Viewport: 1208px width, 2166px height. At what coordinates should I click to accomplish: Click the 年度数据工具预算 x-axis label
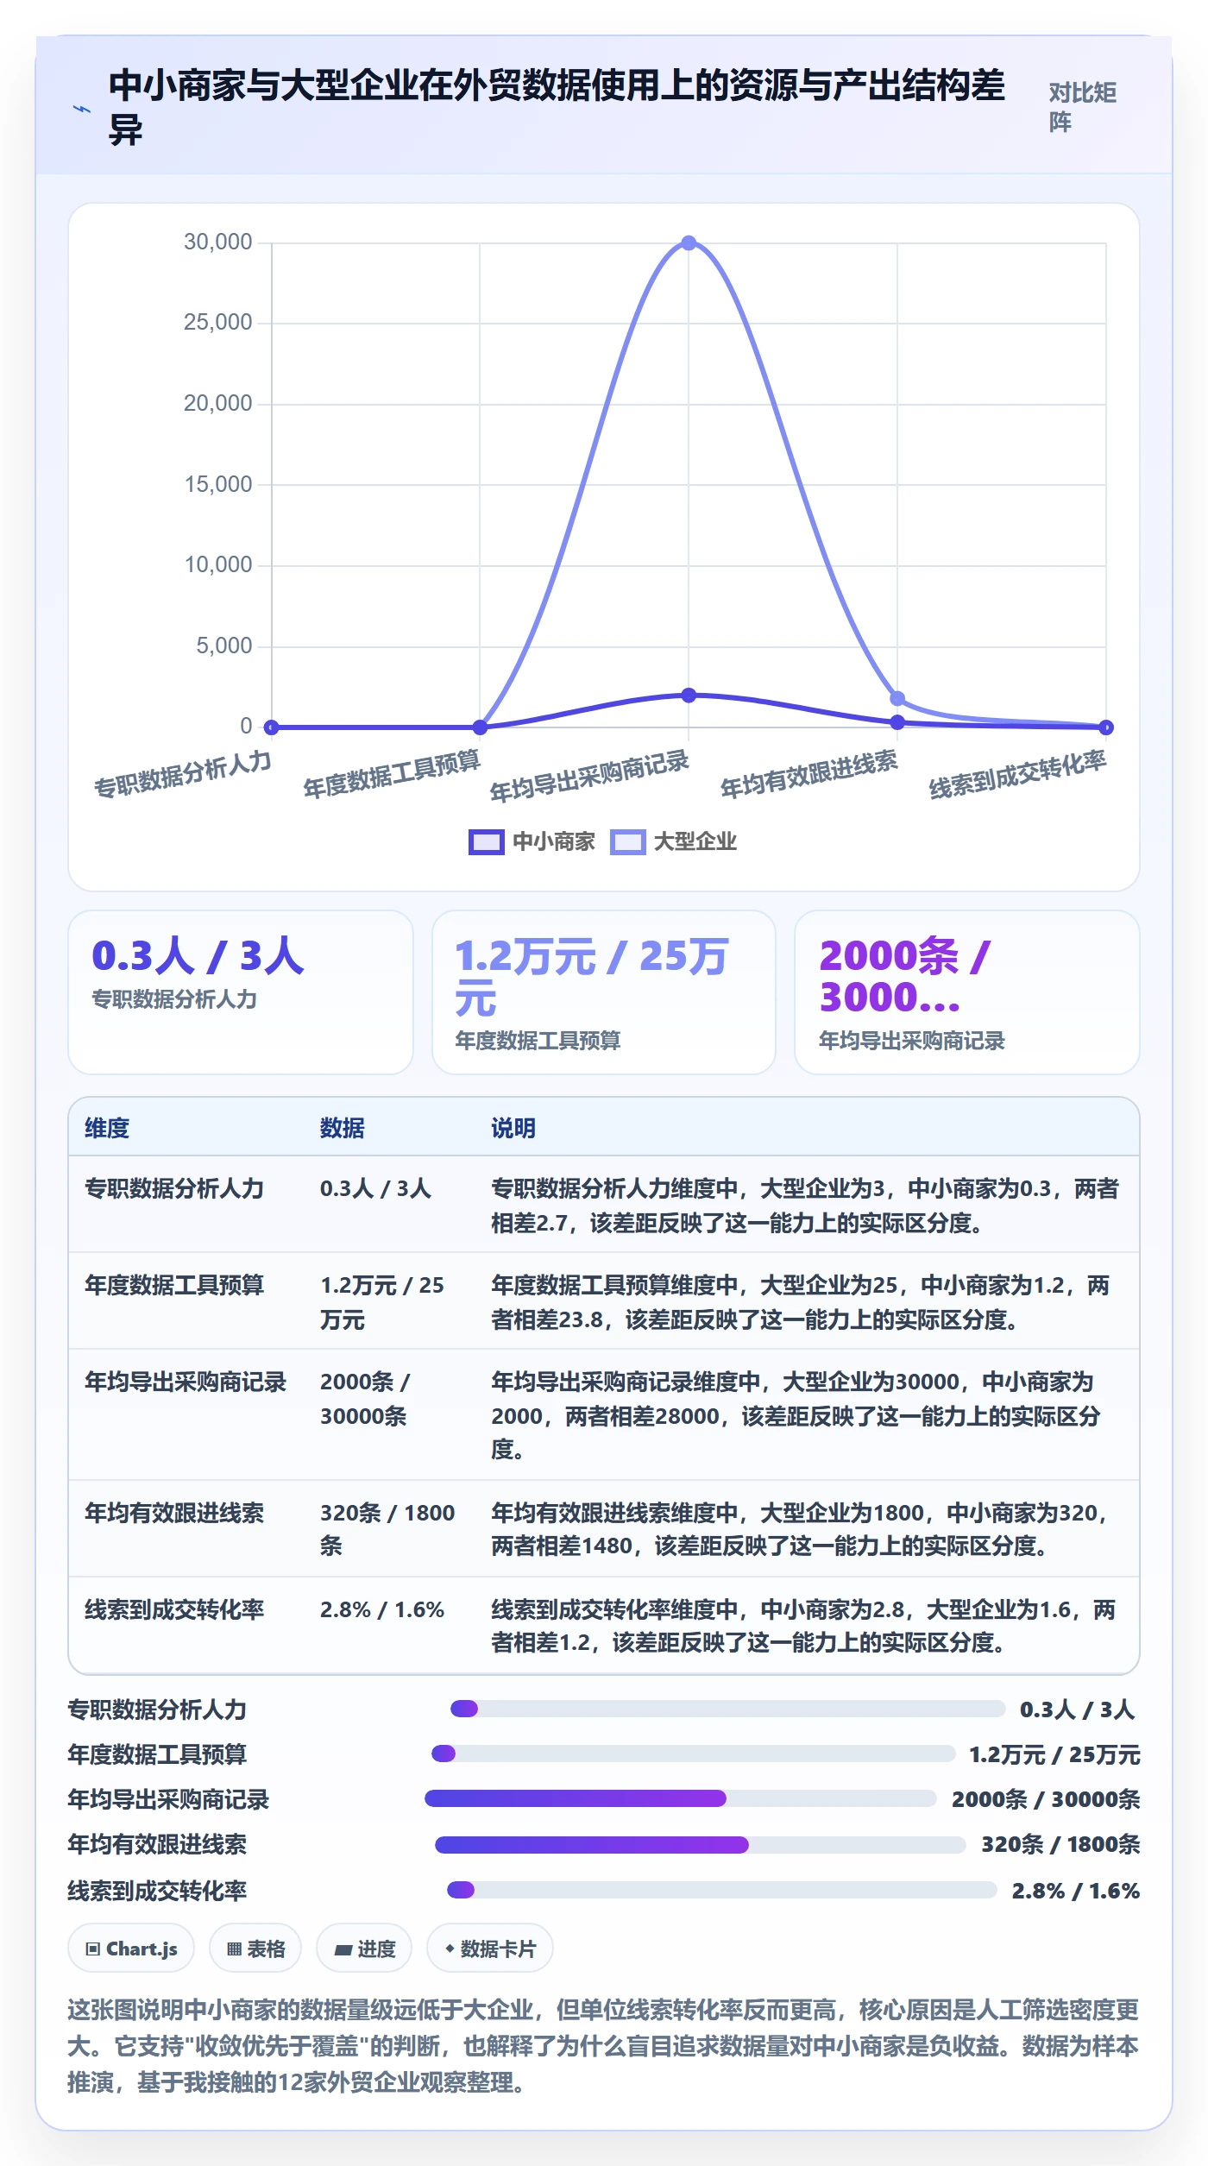[x=392, y=774]
